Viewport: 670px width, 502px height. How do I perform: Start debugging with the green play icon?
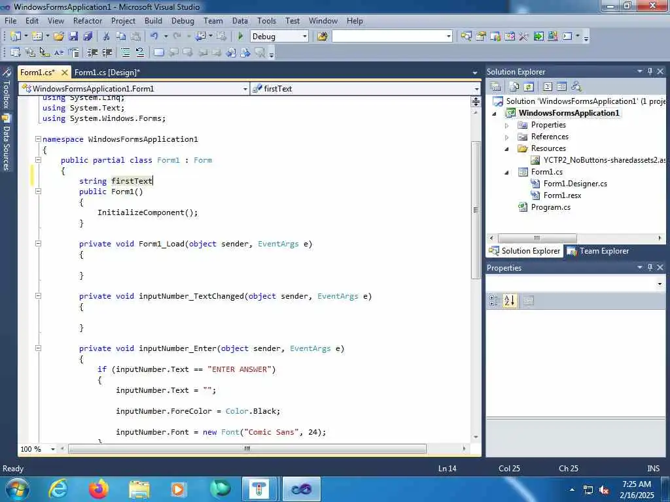click(241, 37)
